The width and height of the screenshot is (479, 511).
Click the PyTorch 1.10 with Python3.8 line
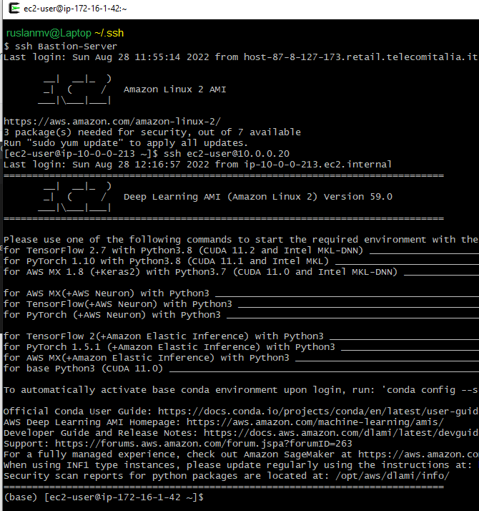click(166, 261)
